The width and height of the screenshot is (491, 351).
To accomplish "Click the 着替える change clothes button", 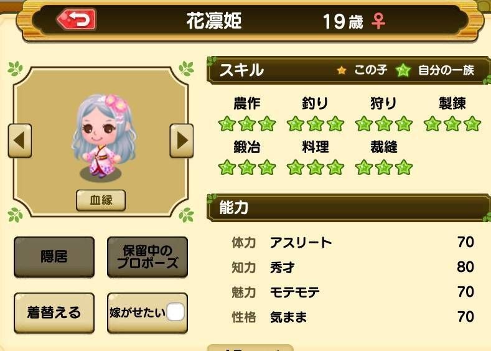I will (x=54, y=313).
